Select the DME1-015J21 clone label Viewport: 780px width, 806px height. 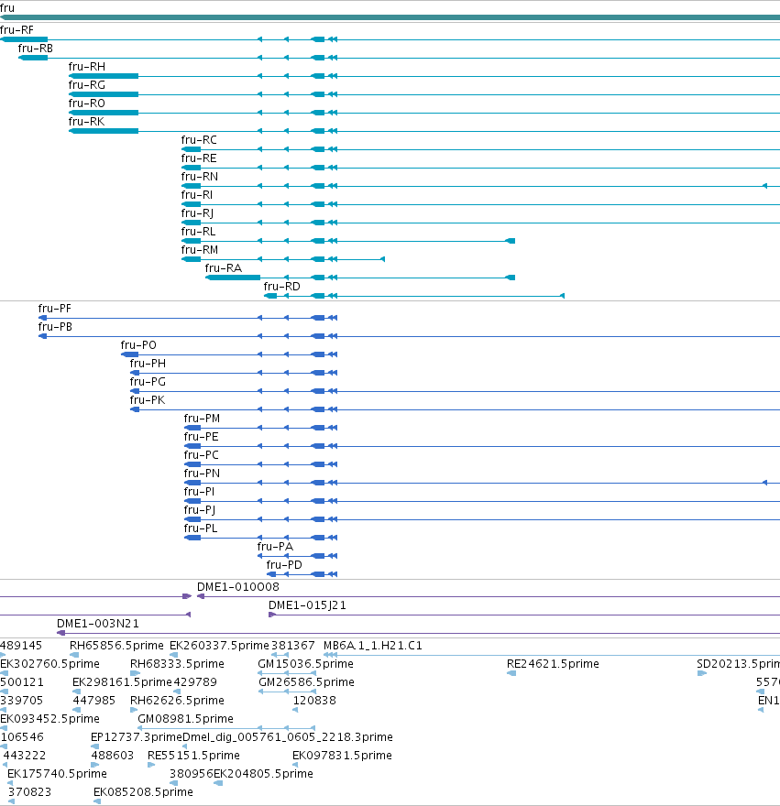307,605
